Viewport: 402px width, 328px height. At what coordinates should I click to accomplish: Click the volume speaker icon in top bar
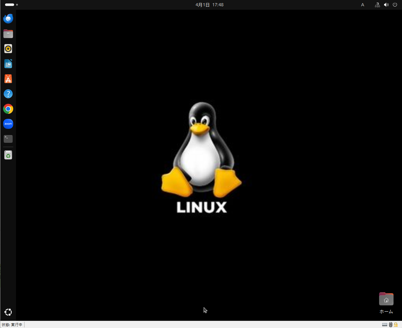click(x=386, y=5)
